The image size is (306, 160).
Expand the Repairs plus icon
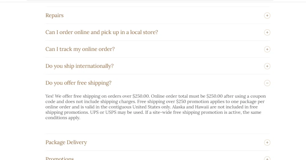[267, 16]
